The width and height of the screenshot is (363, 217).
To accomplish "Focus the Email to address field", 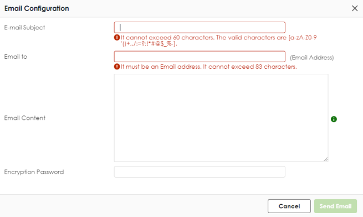I will point(200,57).
